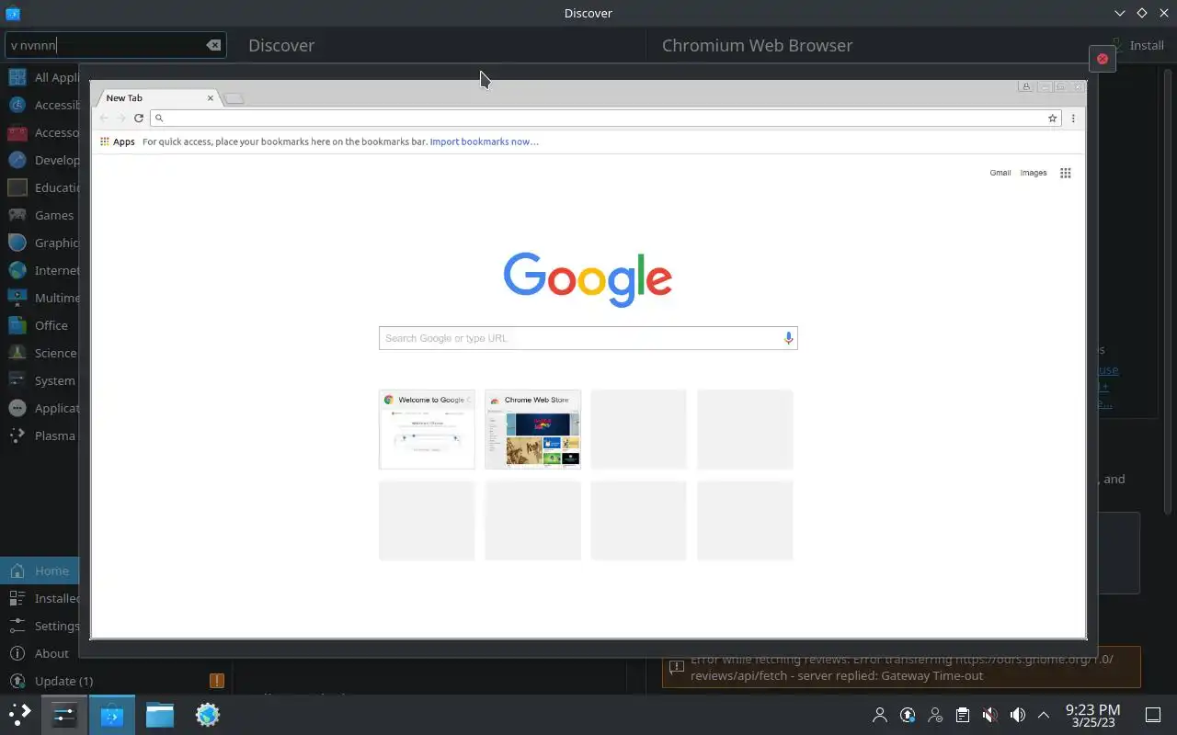Close the screenshot overlay with red X
The image size is (1177, 735).
pos(1102,59)
